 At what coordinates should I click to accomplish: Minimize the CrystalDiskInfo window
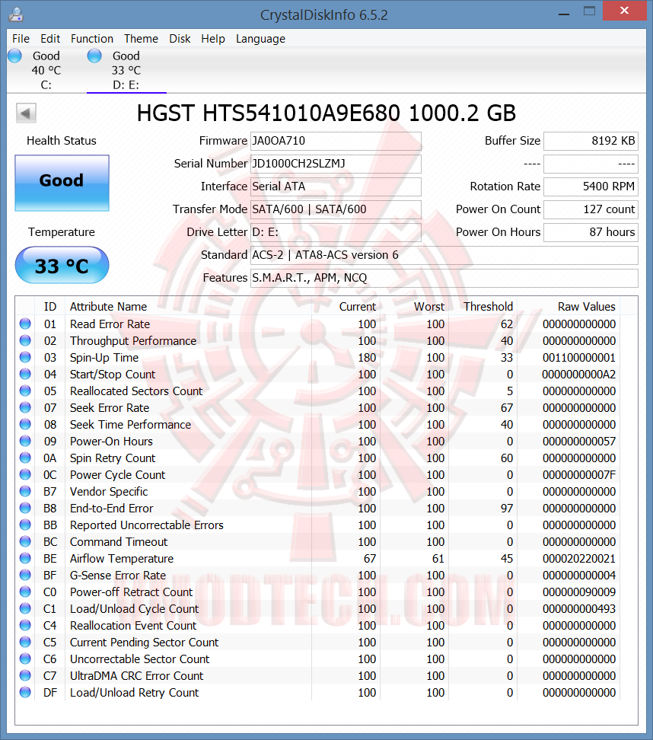coord(564,13)
